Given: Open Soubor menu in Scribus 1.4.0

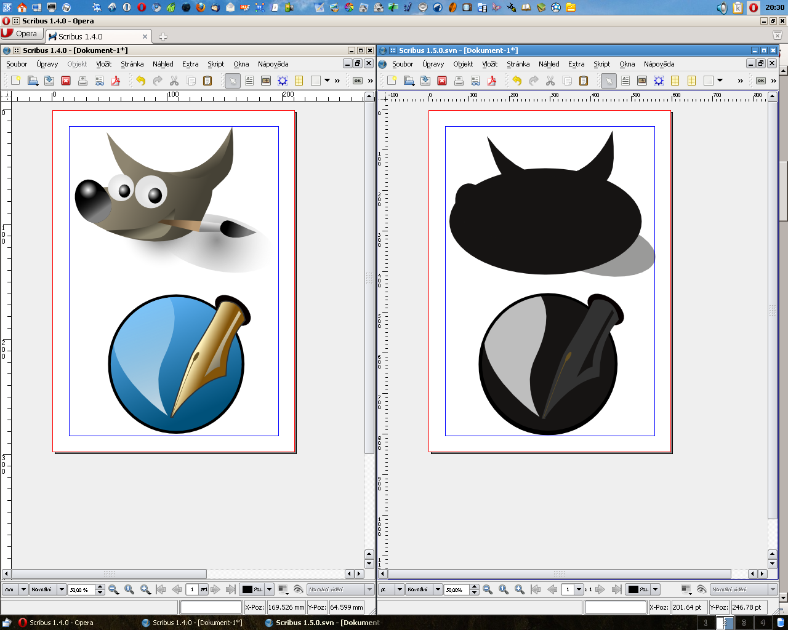Looking at the screenshot, I should [x=17, y=64].
